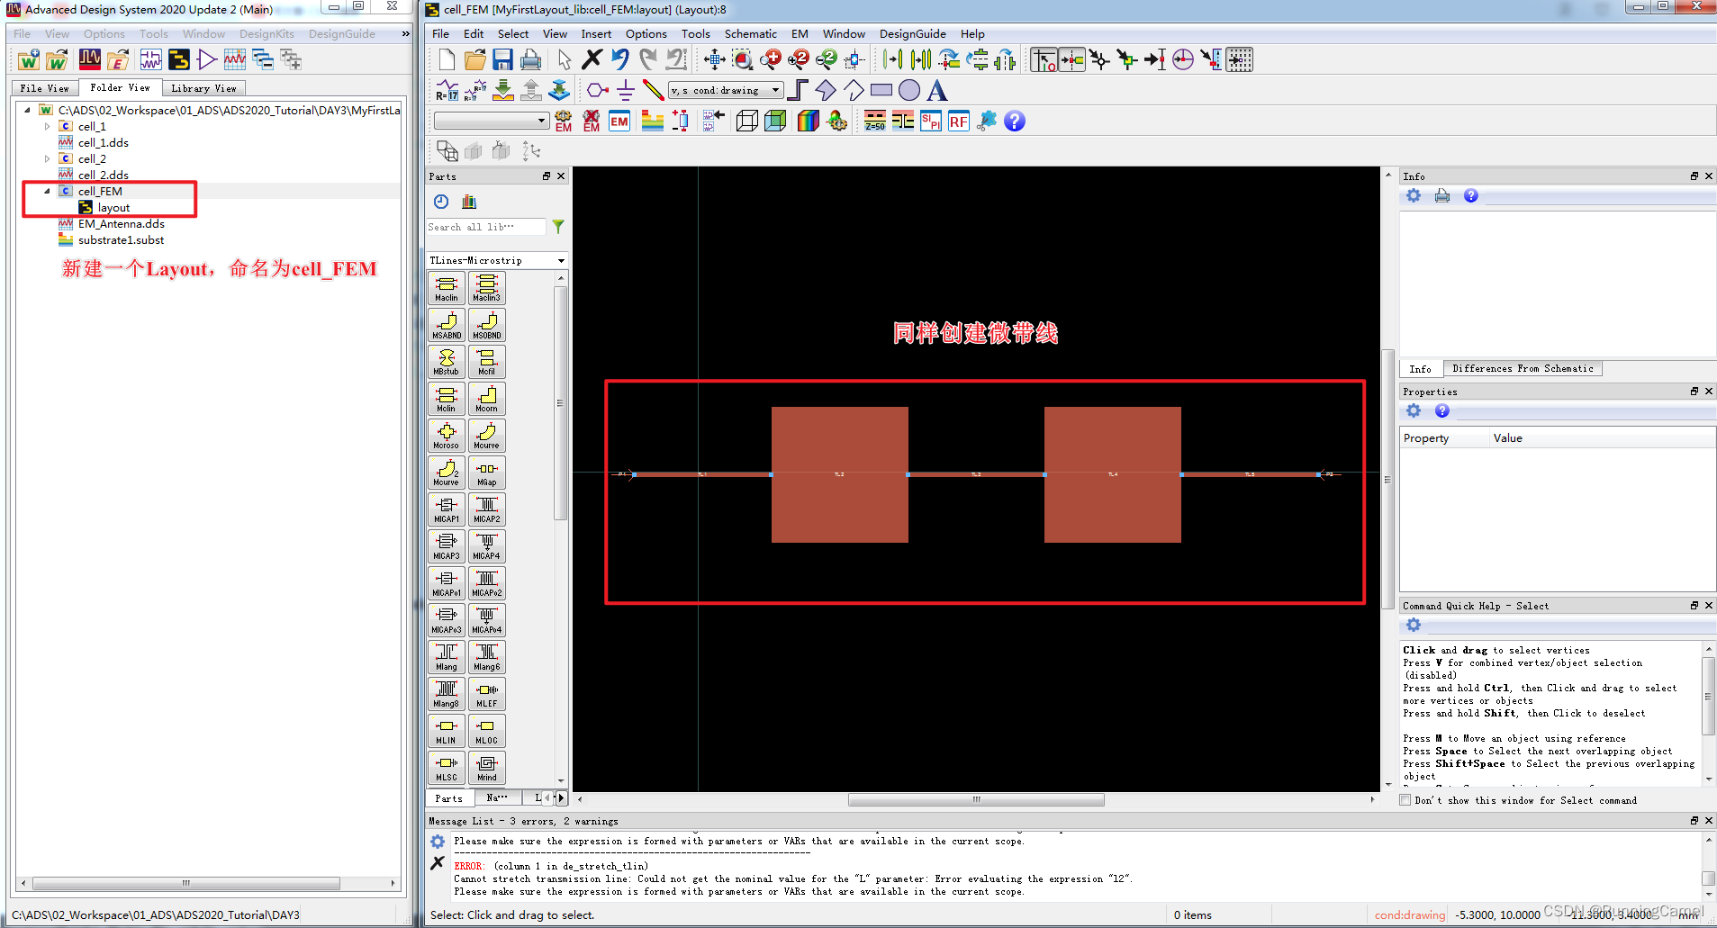Open the cond:drawing layer dropdown
This screenshot has height=928, width=1717.
[x=726, y=90]
